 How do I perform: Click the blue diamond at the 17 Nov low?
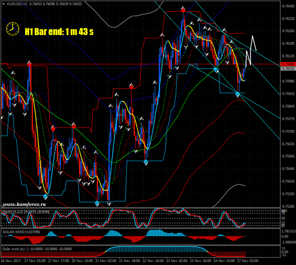coord(45,196)
